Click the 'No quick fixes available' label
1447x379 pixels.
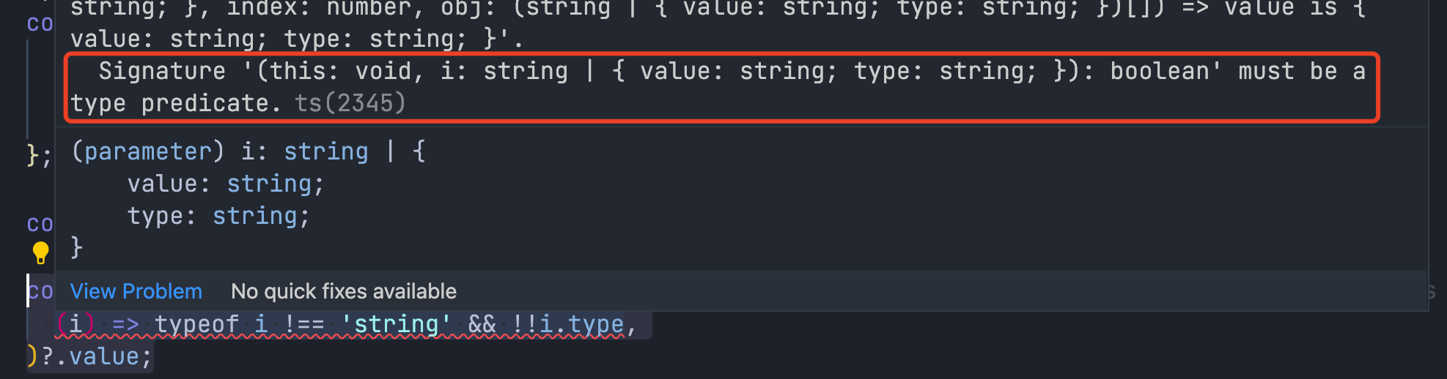(x=344, y=291)
